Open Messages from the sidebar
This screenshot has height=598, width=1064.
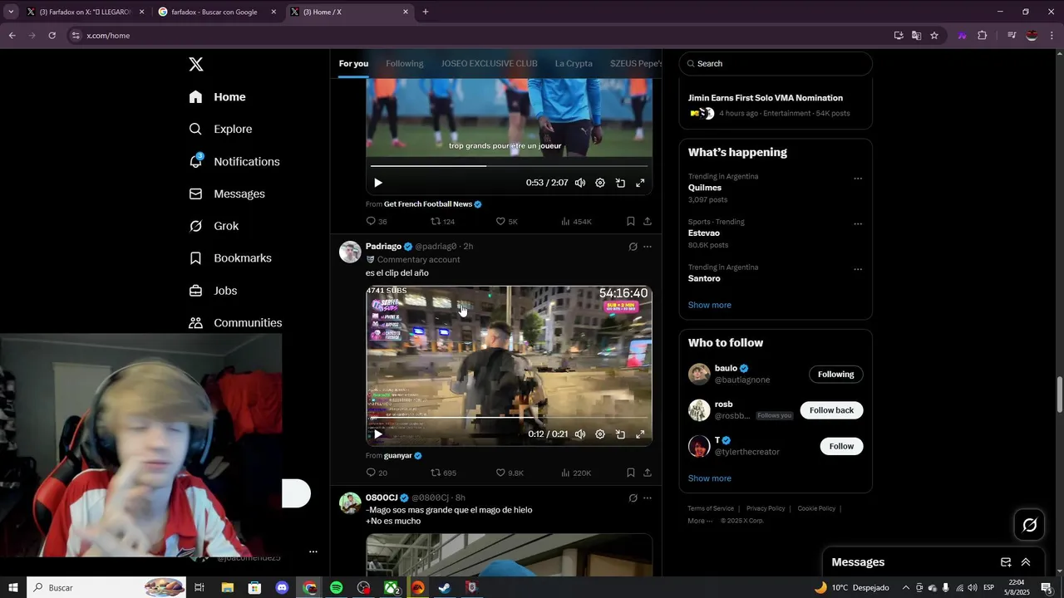tap(227, 194)
